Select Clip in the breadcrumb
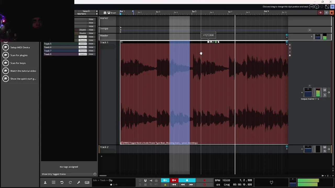The width and height of the screenshot is (335, 188). [x=110, y=180]
